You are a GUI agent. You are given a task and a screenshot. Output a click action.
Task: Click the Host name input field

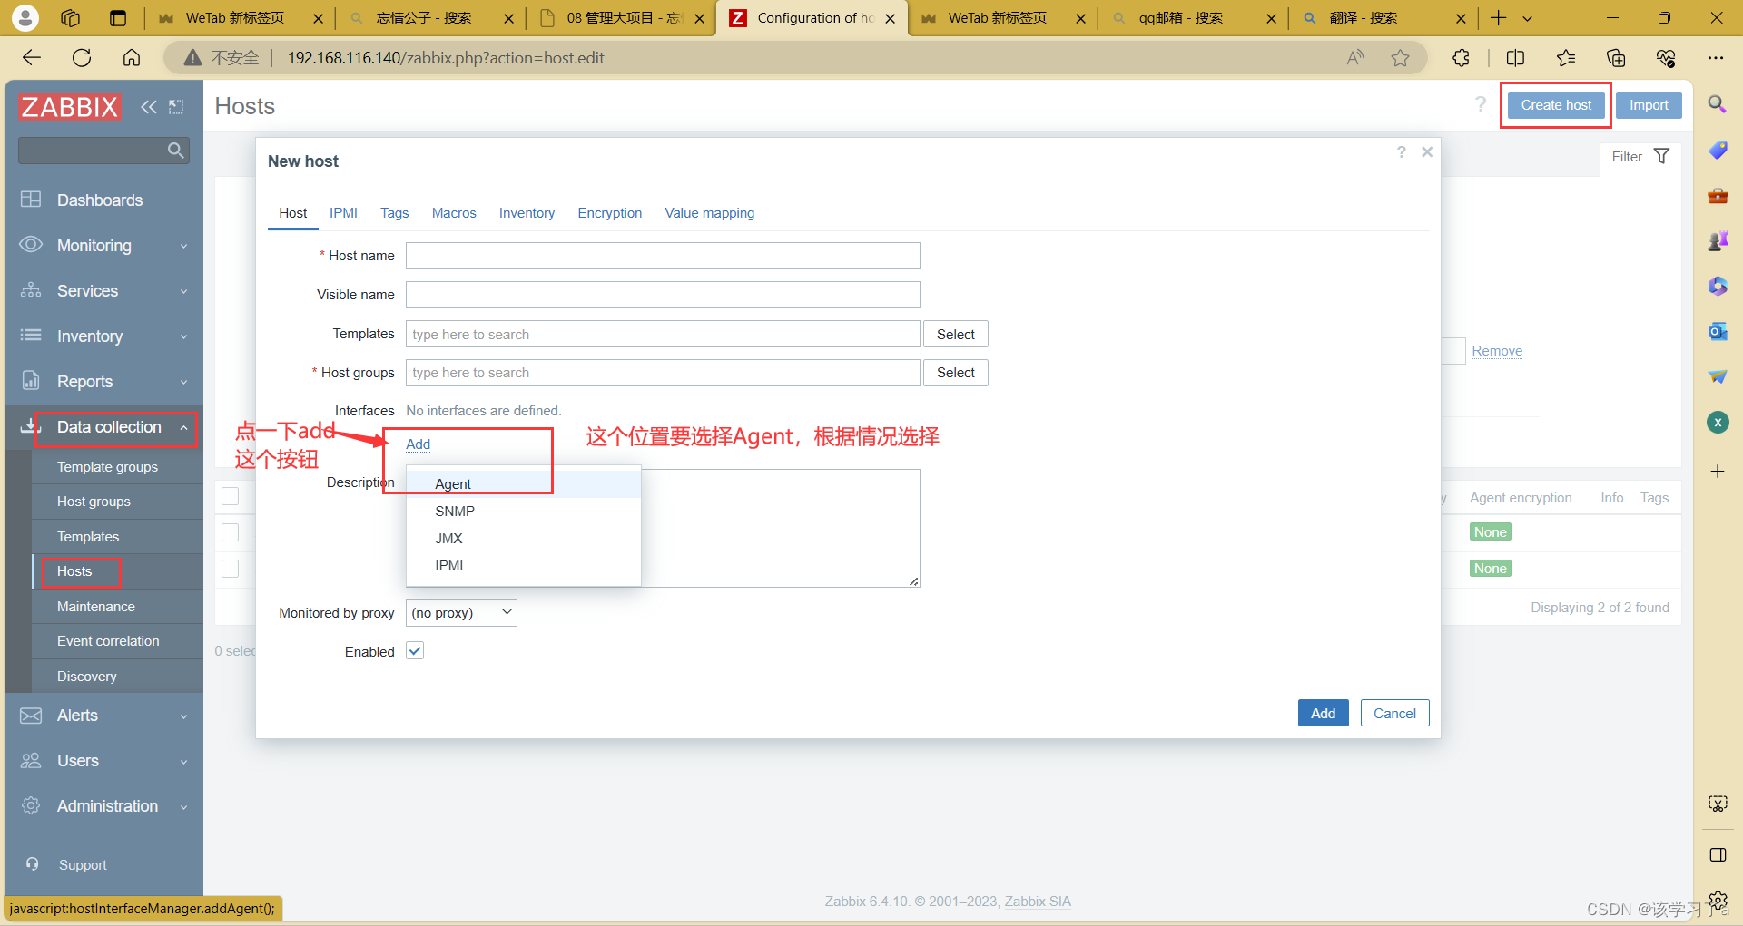coord(663,256)
